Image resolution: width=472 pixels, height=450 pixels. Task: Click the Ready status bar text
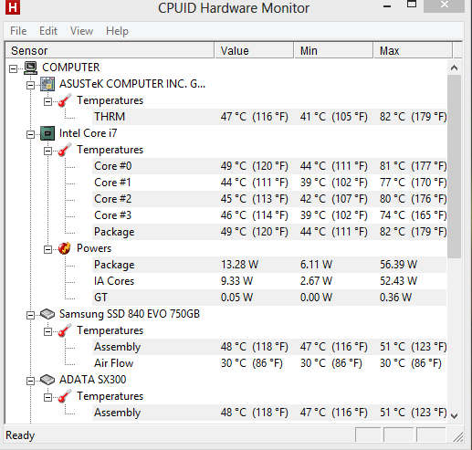(x=20, y=435)
